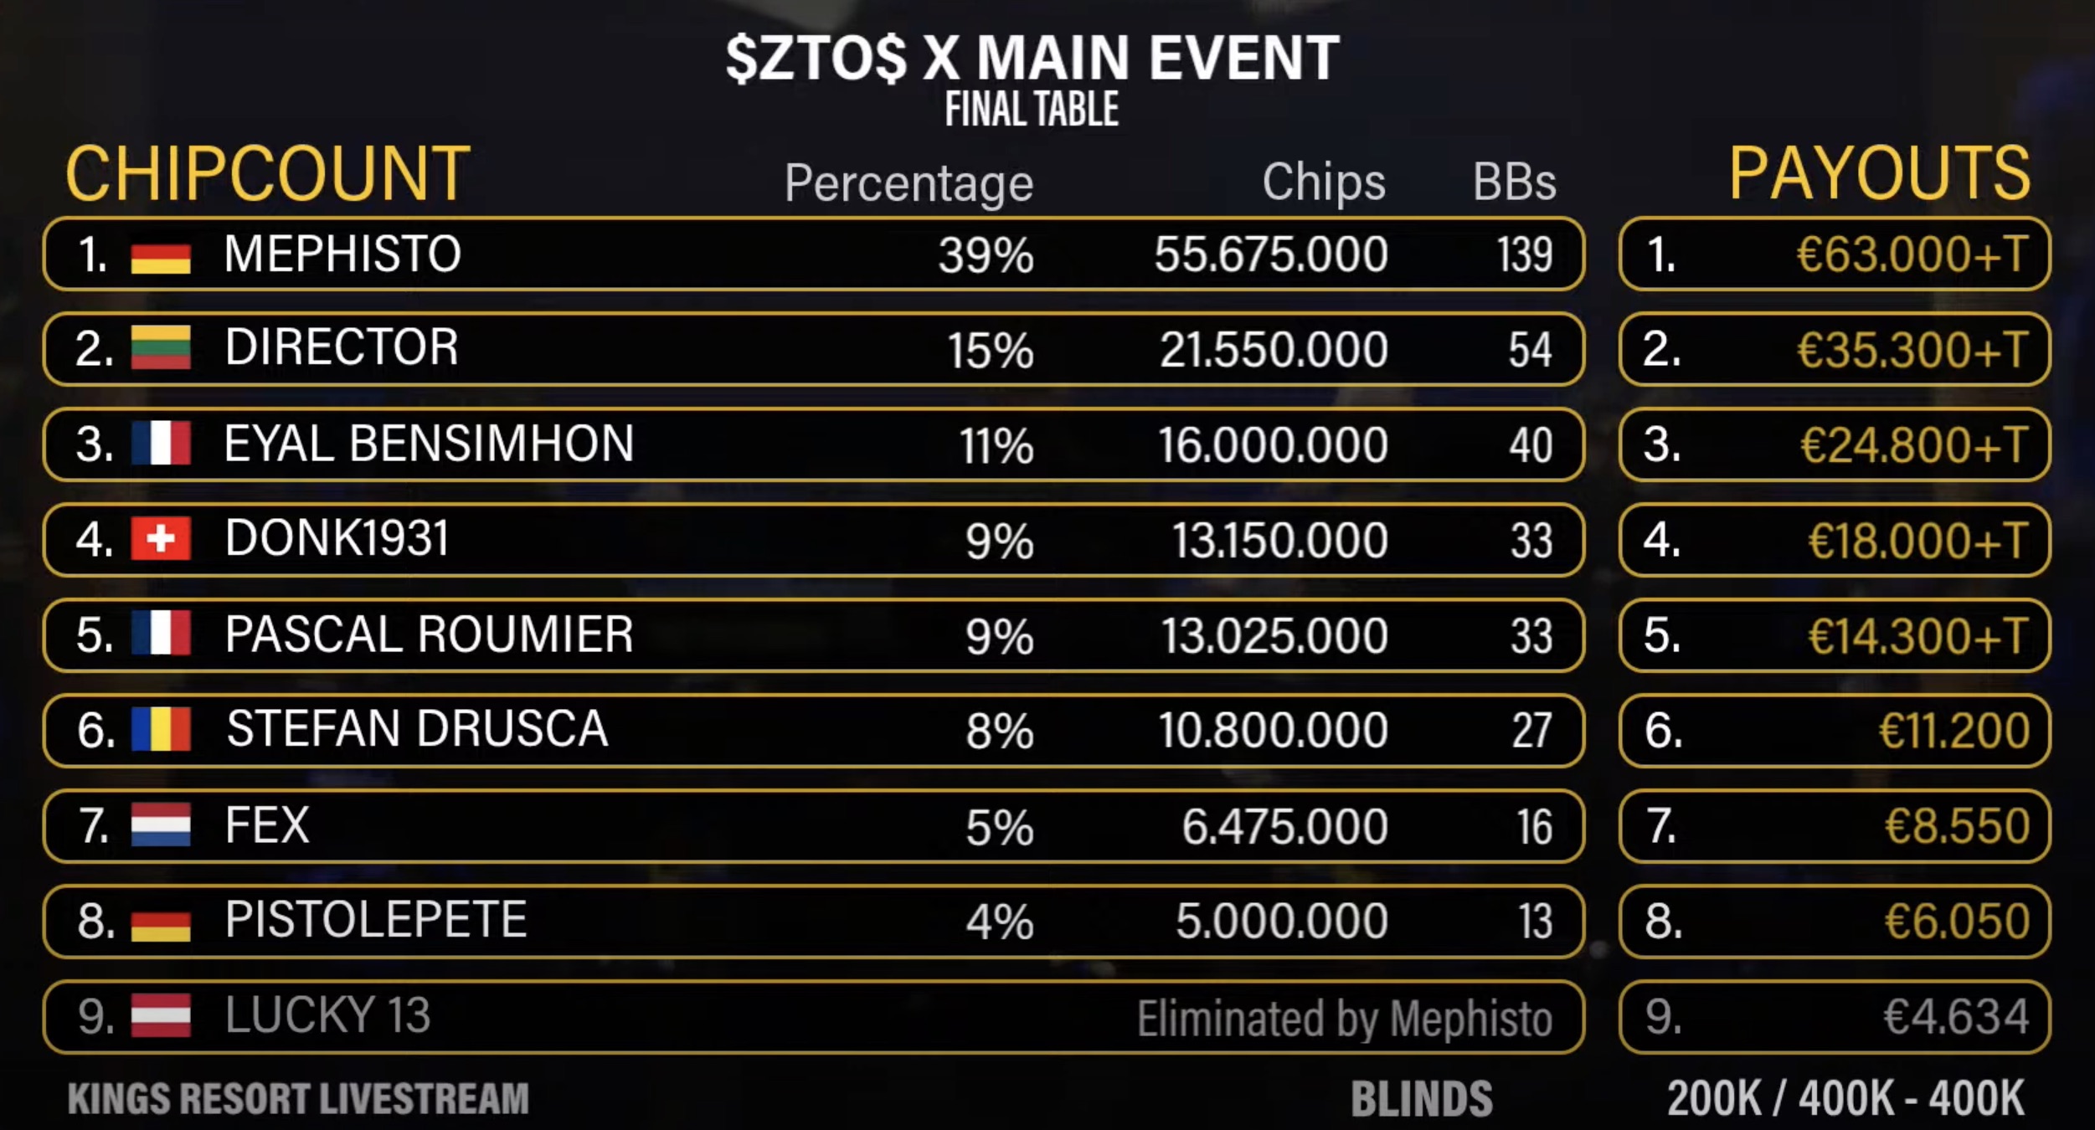Click the Eliminated by Mephisto text
The image size is (2095, 1130).
coord(1344,1019)
